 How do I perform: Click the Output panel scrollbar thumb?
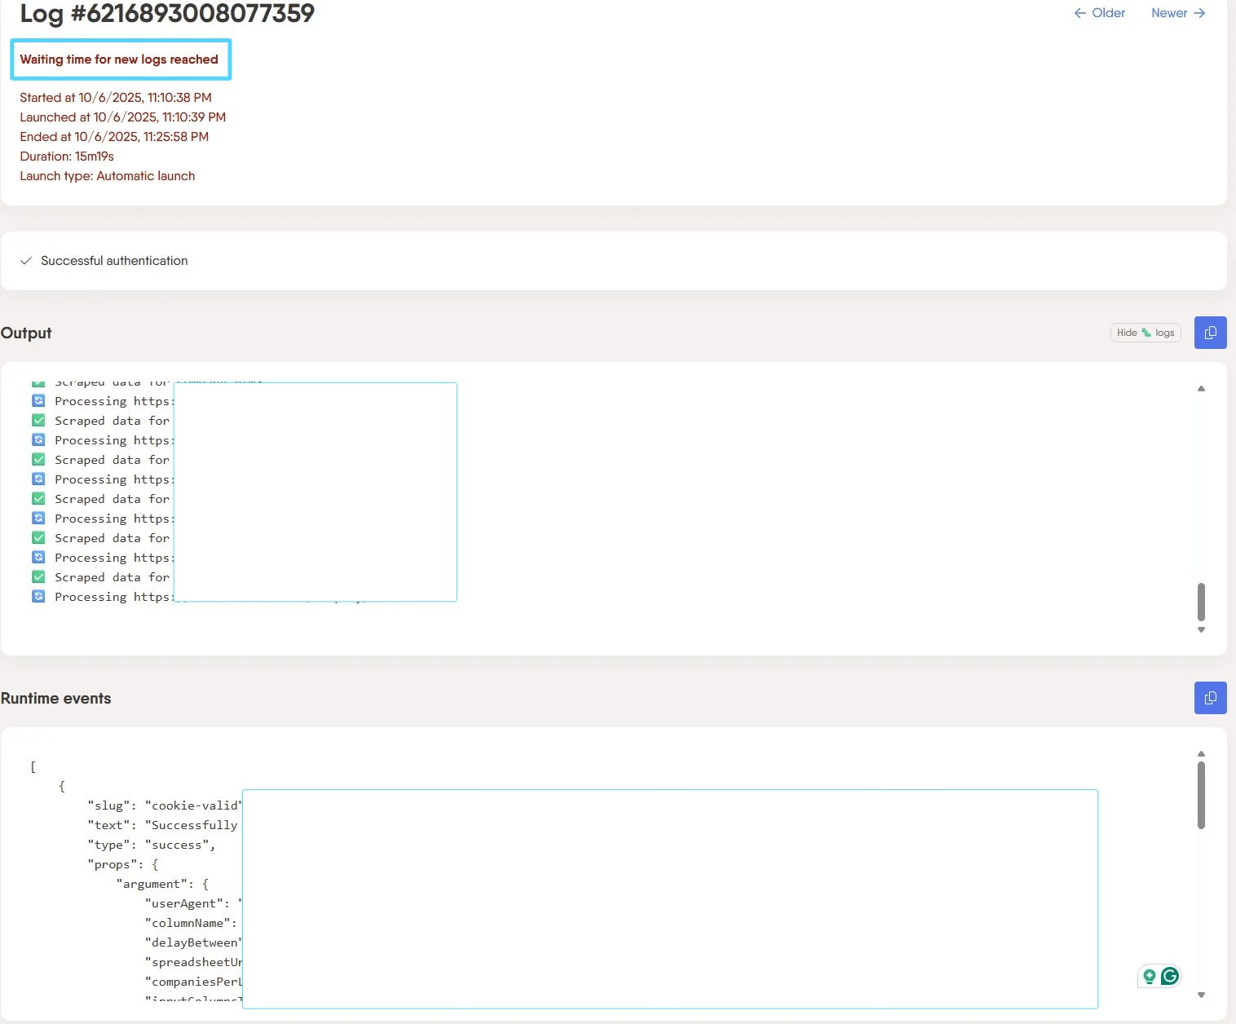point(1201,602)
